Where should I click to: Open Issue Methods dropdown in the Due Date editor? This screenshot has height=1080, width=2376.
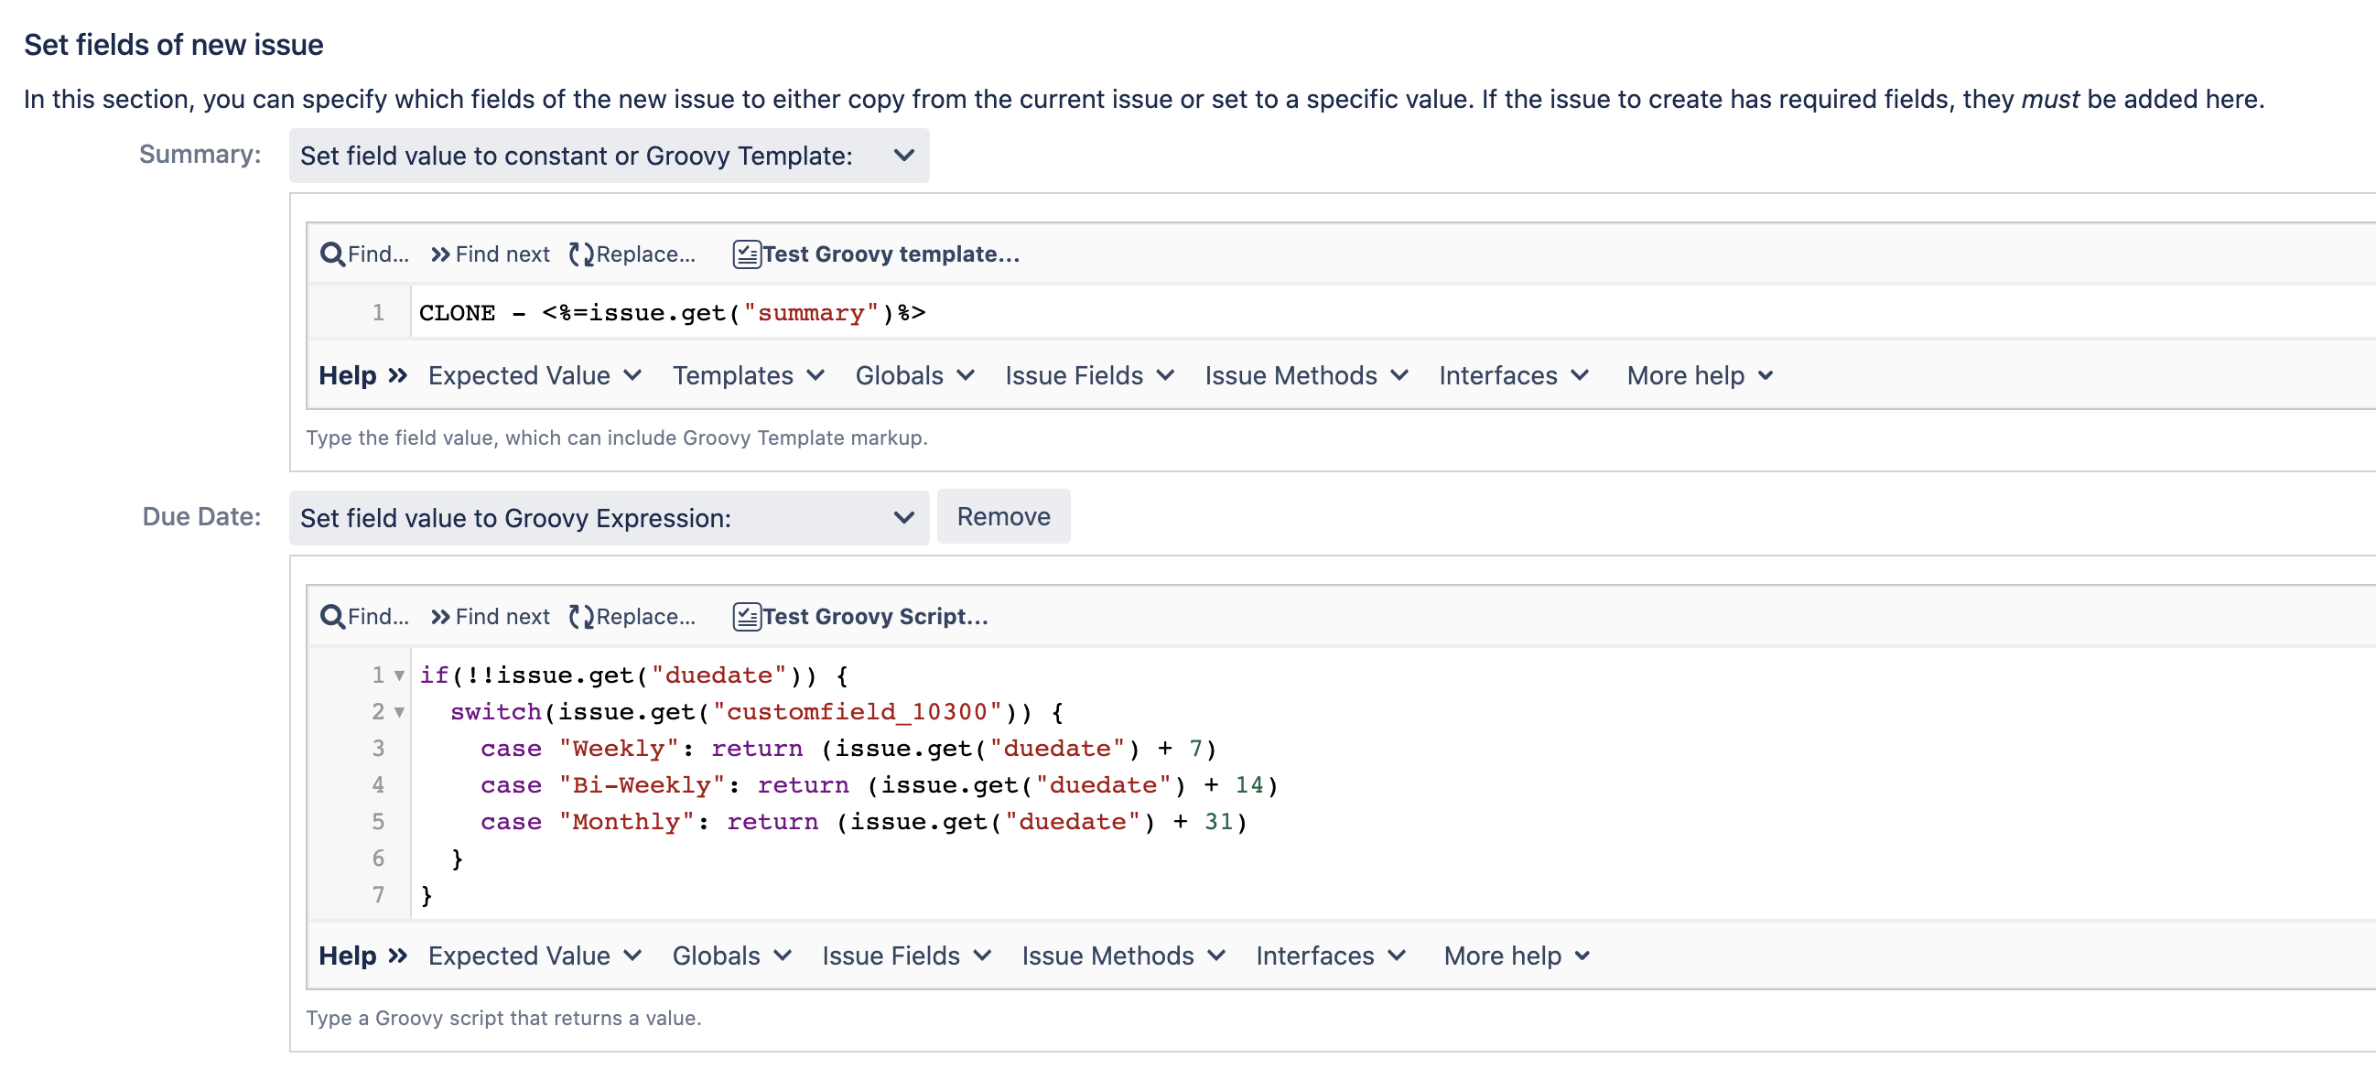[x=1123, y=956]
